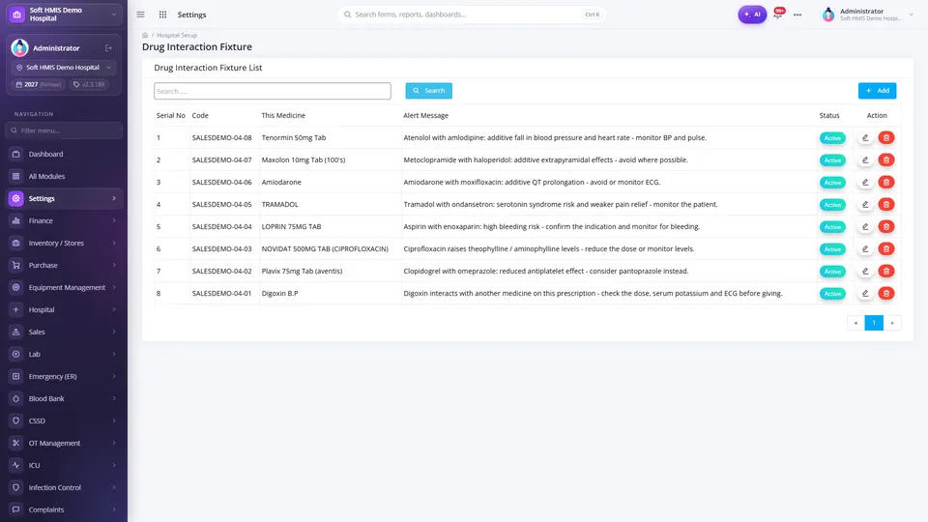
Task: Open the Administrator account dropdown in header
Action: click(868, 14)
